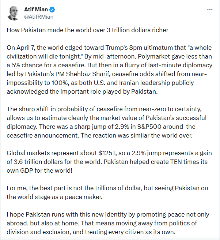Click the headline about 3 trillion dollars richer

(87, 30)
